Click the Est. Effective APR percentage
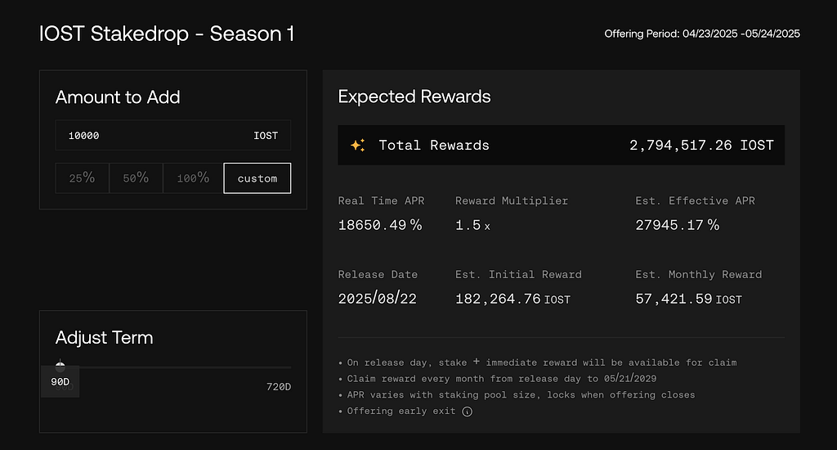The height and width of the screenshot is (450, 837). click(x=677, y=225)
